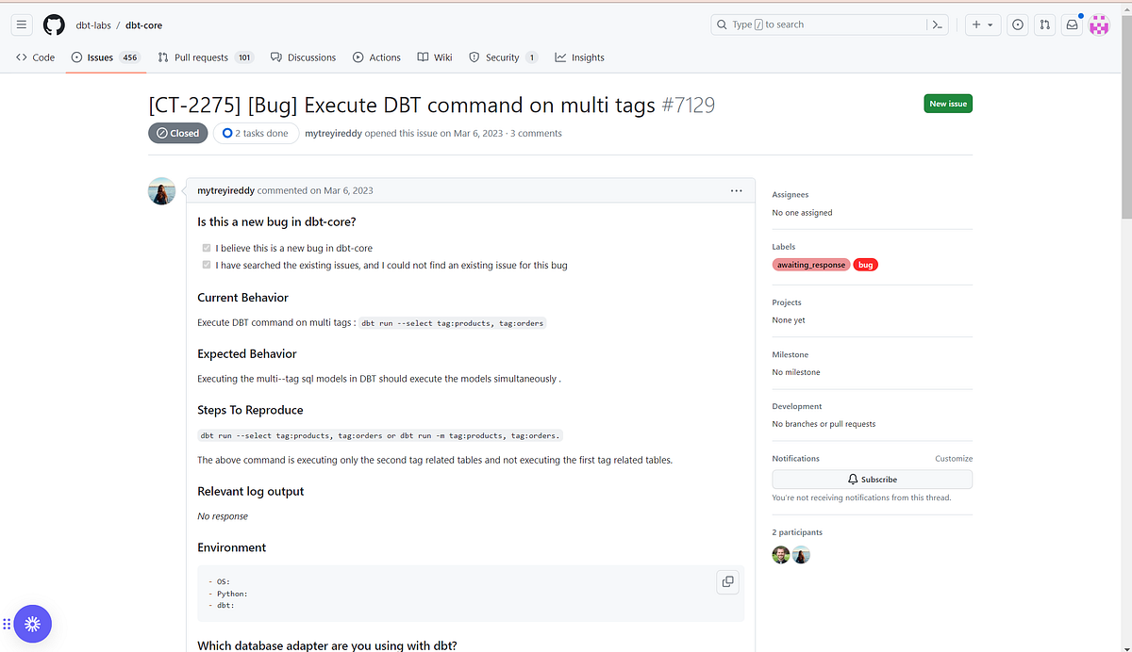Open the GitHub command palette icon
Image resolution: width=1132 pixels, height=652 pixels.
(x=937, y=24)
